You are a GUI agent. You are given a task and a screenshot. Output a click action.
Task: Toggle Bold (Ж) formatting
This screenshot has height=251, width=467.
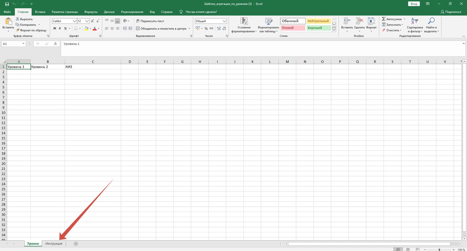tap(55, 29)
